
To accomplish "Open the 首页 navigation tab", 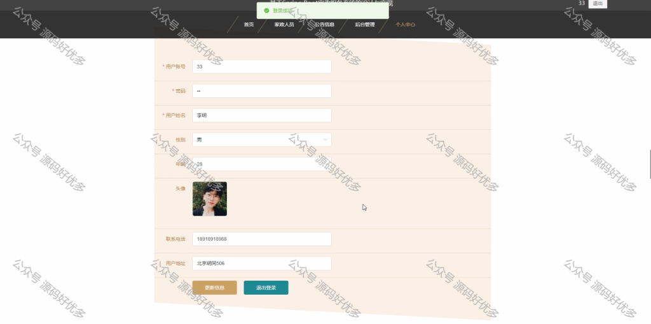I will click(x=249, y=25).
